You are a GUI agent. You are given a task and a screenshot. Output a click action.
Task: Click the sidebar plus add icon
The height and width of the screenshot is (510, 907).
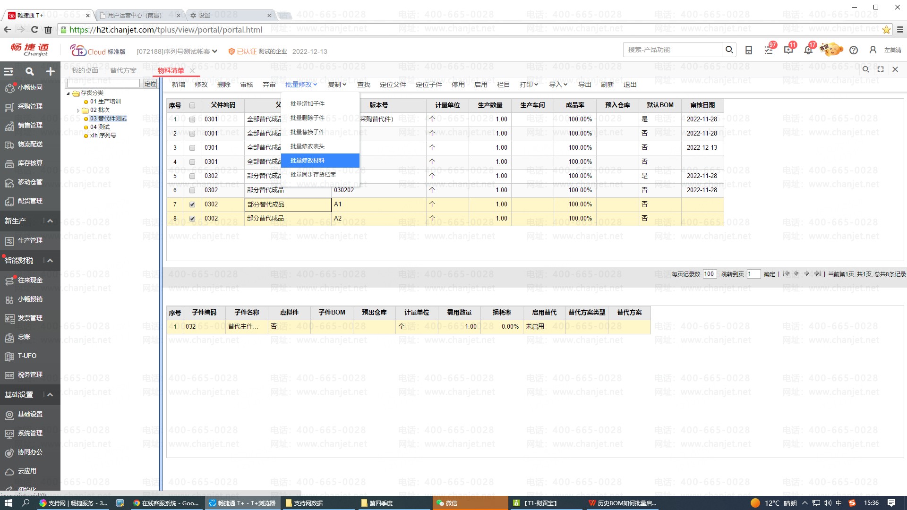point(50,71)
